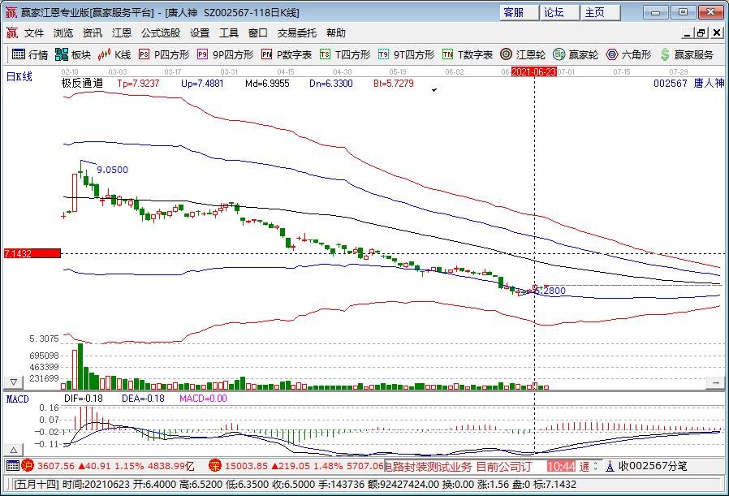Click the 极反通道 indicator label
The width and height of the screenshot is (729, 496).
pyautogui.click(x=82, y=84)
